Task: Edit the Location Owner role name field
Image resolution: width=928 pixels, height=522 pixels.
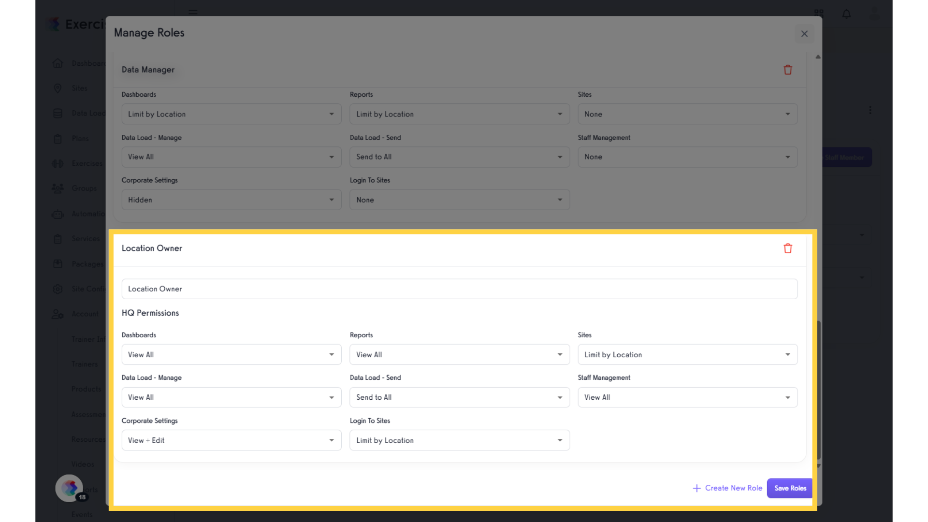Action: pos(460,289)
